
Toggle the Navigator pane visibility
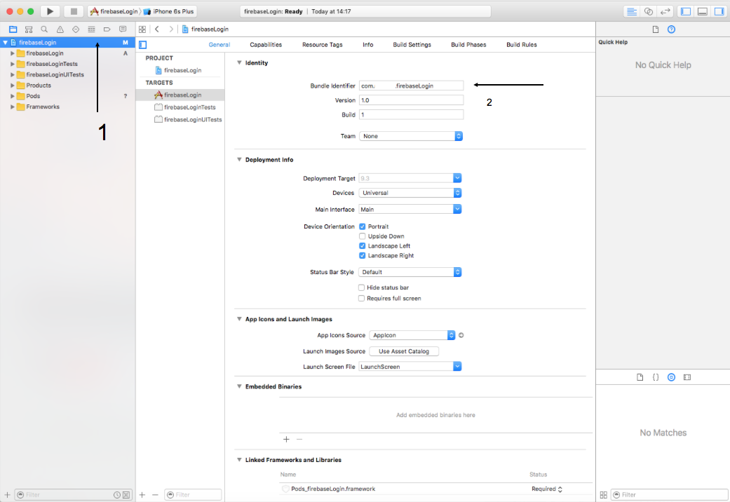686,12
